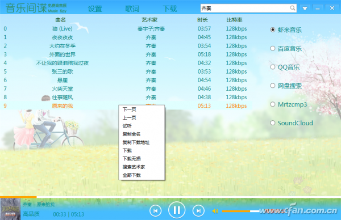
Task: Choose 下载无损 from context menu
Action: coord(142,159)
